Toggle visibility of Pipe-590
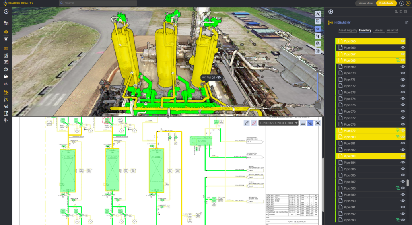This screenshot has width=412, height=225. pos(402,201)
